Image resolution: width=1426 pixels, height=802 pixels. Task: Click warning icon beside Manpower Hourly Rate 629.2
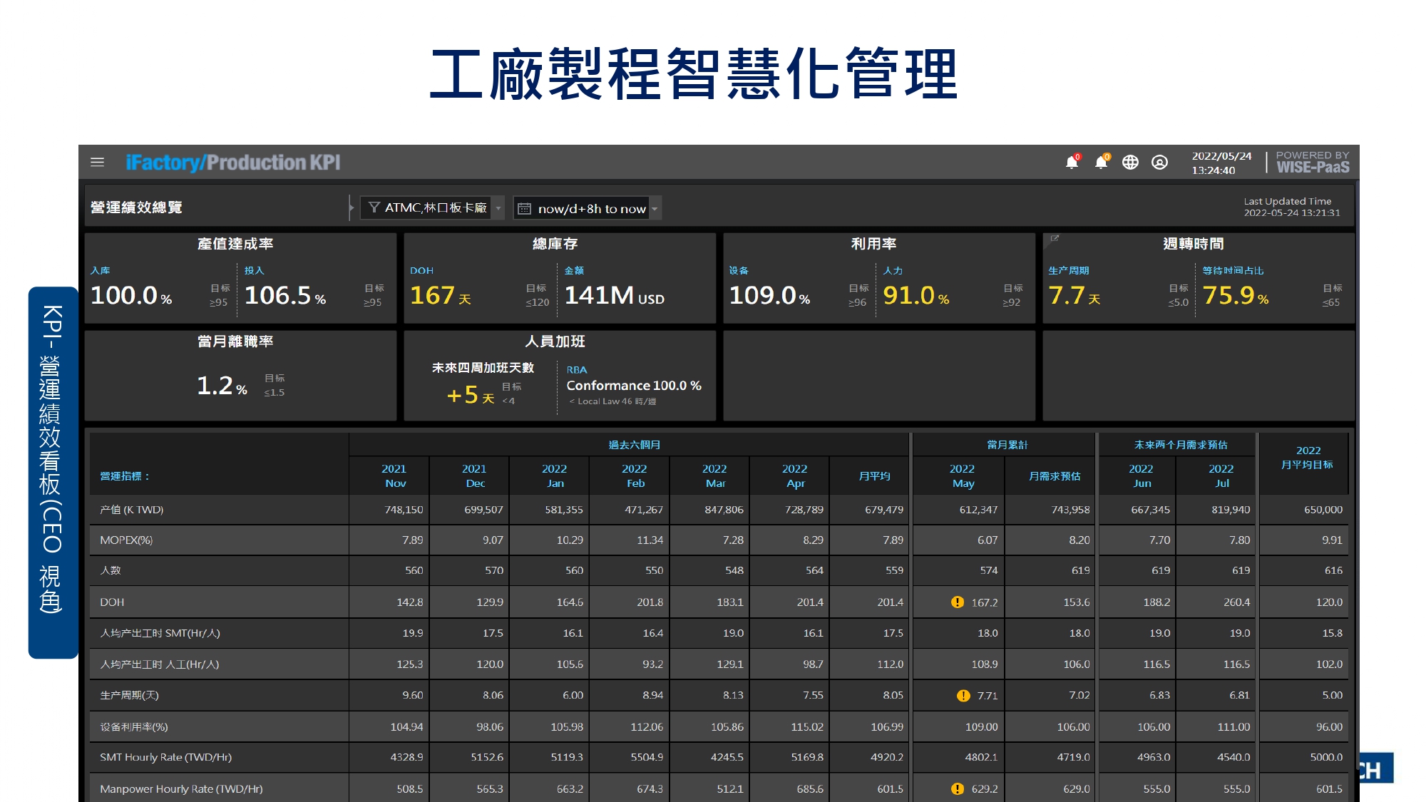tap(958, 789)
